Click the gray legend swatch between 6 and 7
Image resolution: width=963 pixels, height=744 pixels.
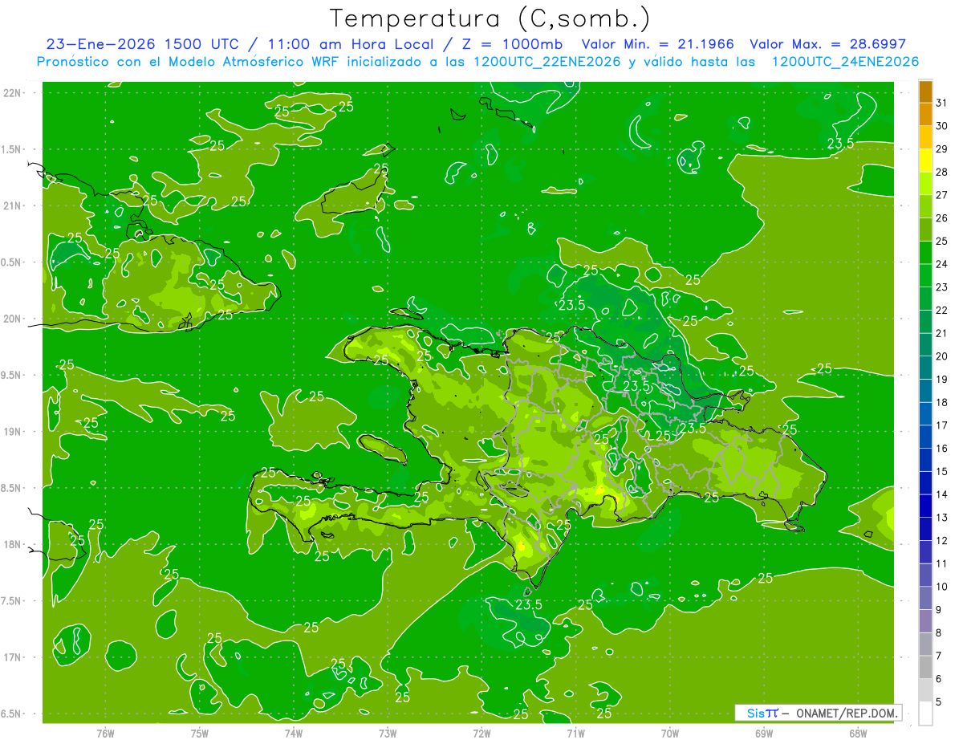coord(925,667)
